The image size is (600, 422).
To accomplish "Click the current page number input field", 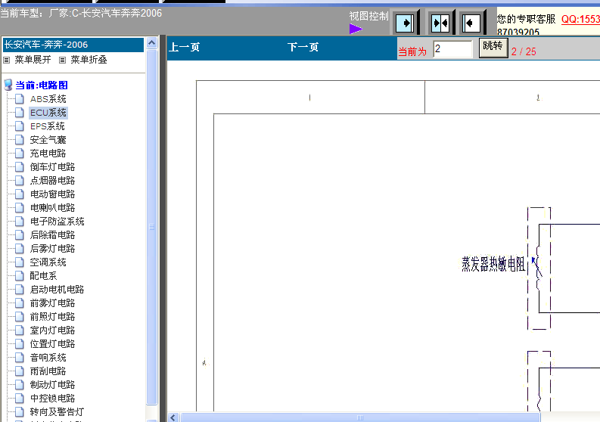I will point(452,49).
